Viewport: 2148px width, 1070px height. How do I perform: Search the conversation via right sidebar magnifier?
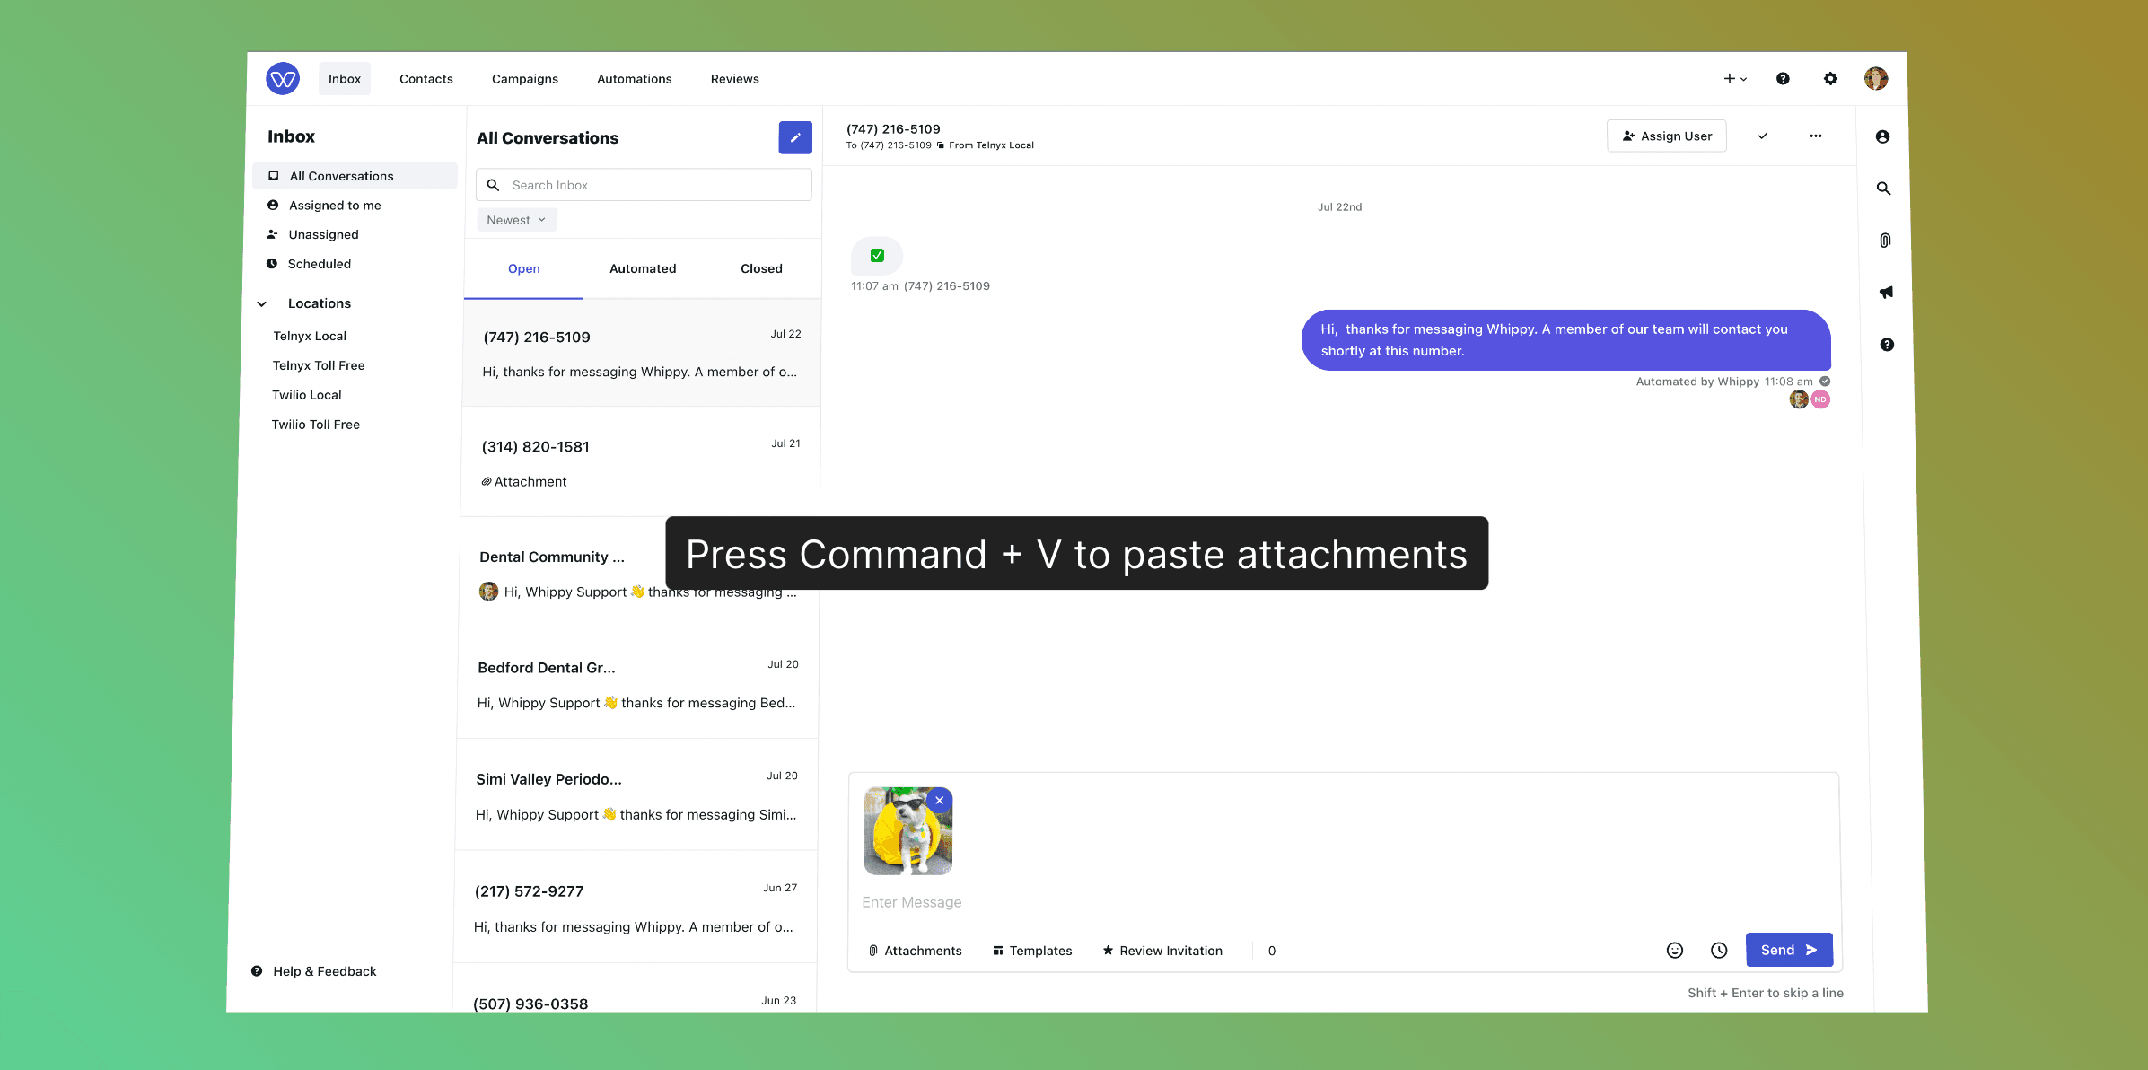1883,189
